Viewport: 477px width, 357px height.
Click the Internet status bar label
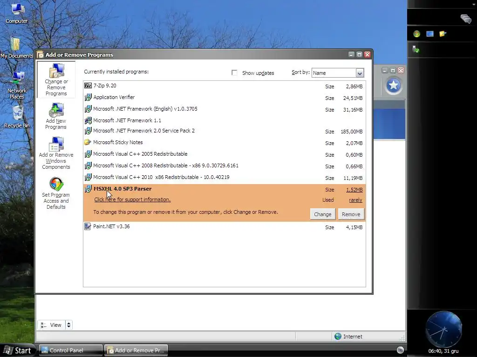coord(353,337)
